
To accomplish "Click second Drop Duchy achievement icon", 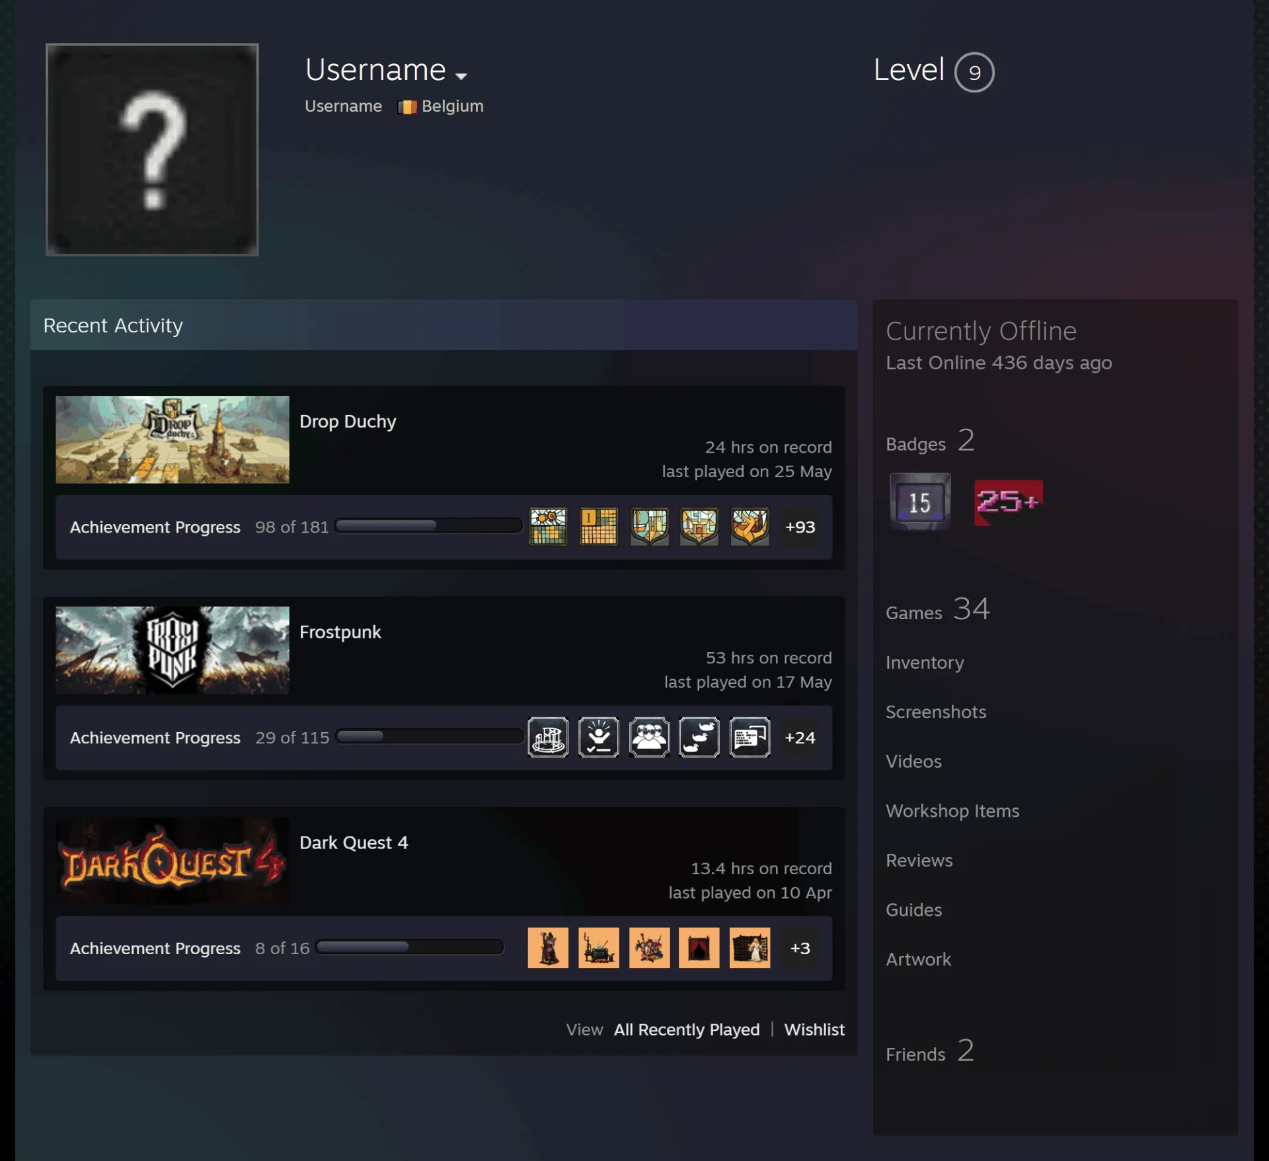I will pyautogui.click(x=599, y=527).
